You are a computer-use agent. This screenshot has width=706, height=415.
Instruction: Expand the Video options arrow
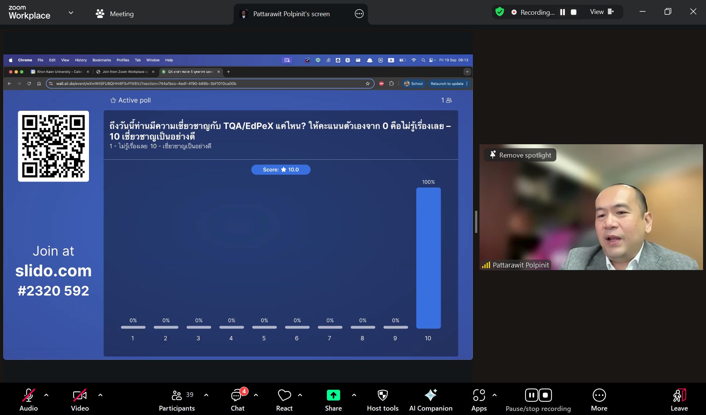[x=100, y=395]
